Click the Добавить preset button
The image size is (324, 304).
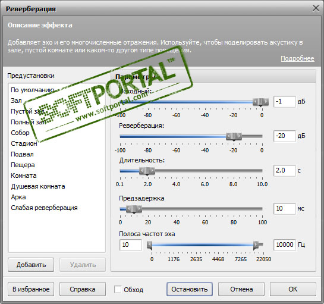click(x=31, y=265)
